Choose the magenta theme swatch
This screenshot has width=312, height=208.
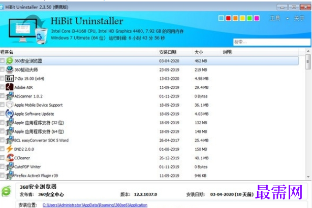(x=257, y=18)
